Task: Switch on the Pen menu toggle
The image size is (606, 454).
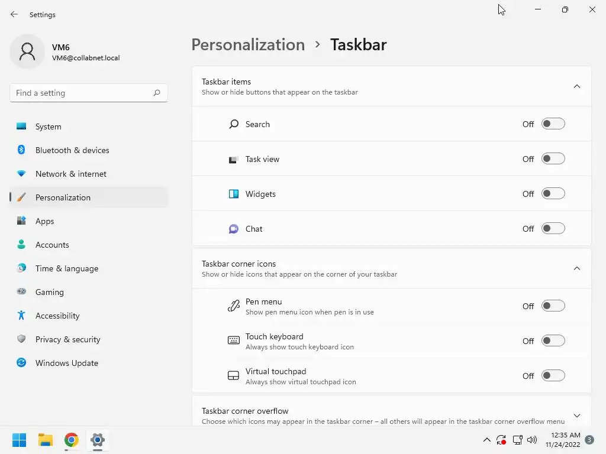Action: 553,306
